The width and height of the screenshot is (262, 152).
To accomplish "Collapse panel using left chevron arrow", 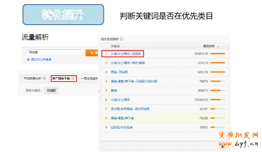I will point(99,91).
